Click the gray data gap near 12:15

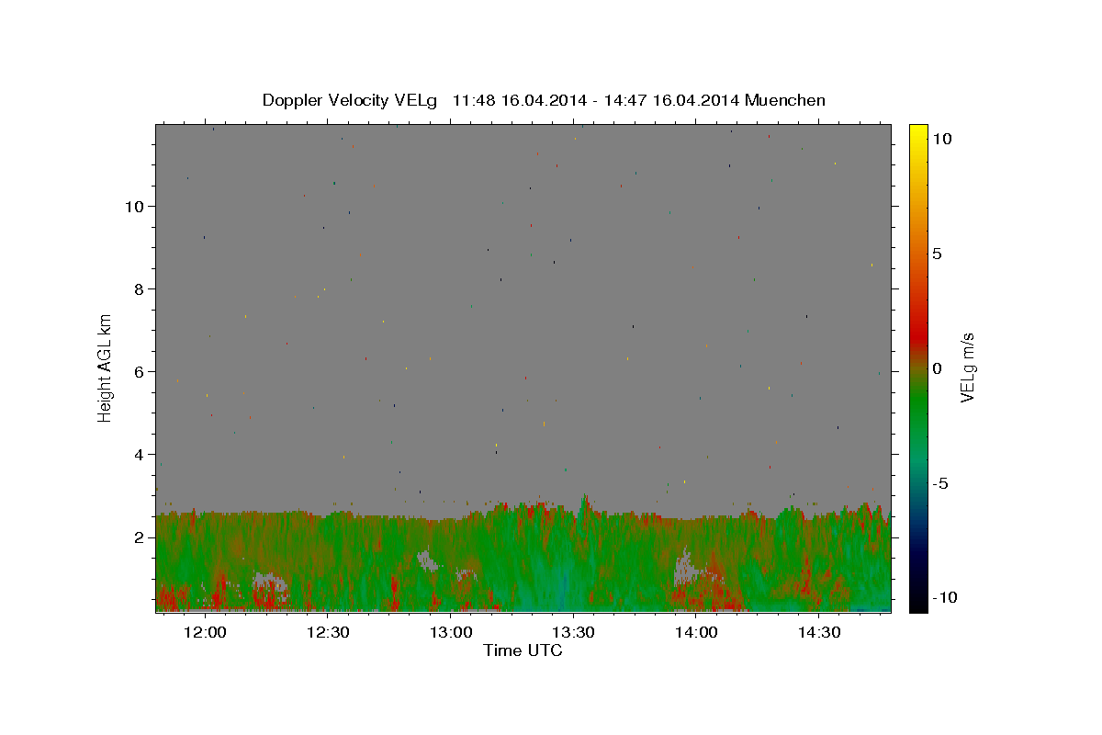coord(269,582)
